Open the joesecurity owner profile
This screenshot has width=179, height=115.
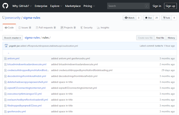(13, 18)
